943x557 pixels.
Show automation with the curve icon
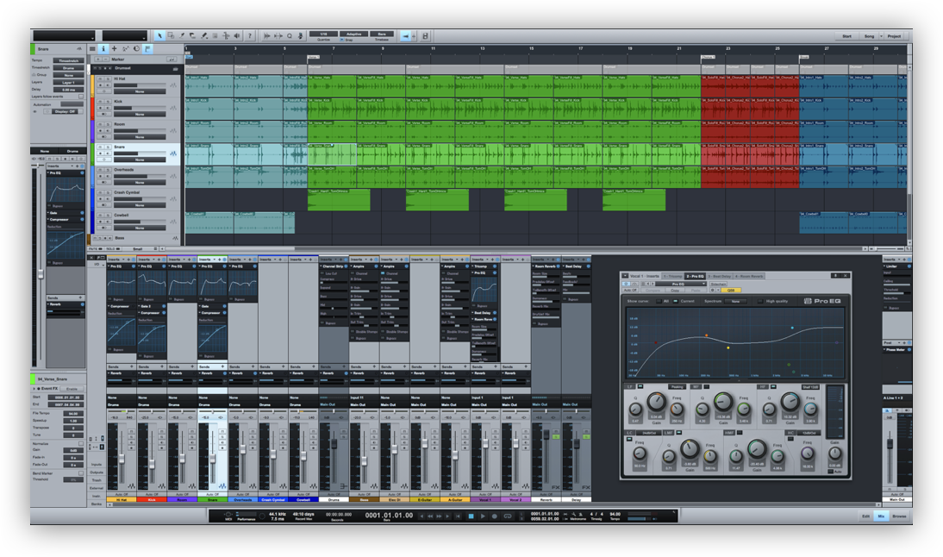click(126, 49)
